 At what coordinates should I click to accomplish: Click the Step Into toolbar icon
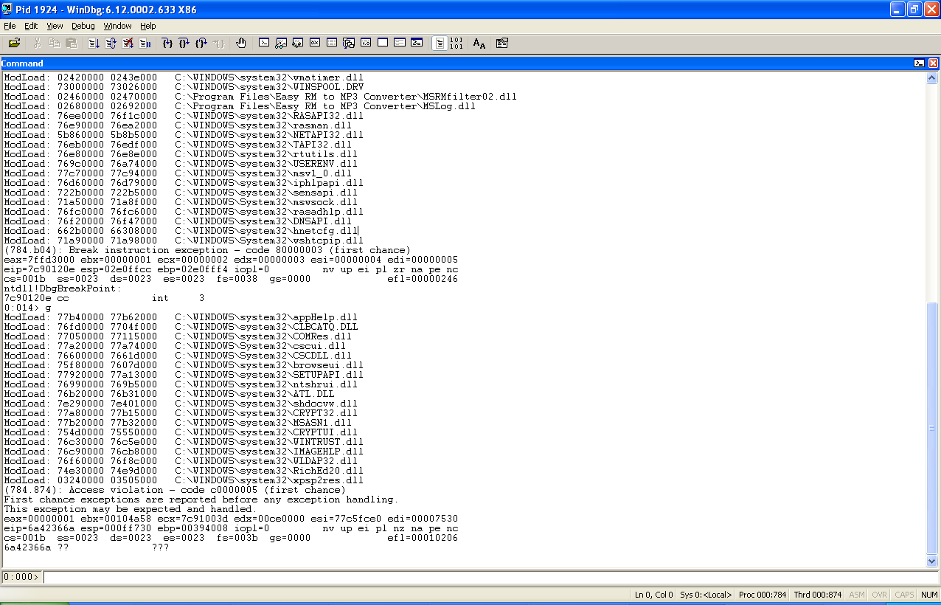coord(167,44)
